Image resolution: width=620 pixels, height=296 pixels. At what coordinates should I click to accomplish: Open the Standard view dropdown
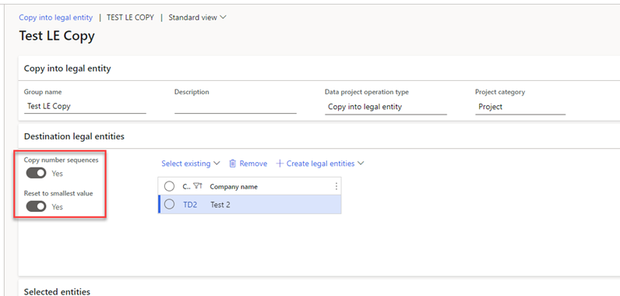pos(197,17)
